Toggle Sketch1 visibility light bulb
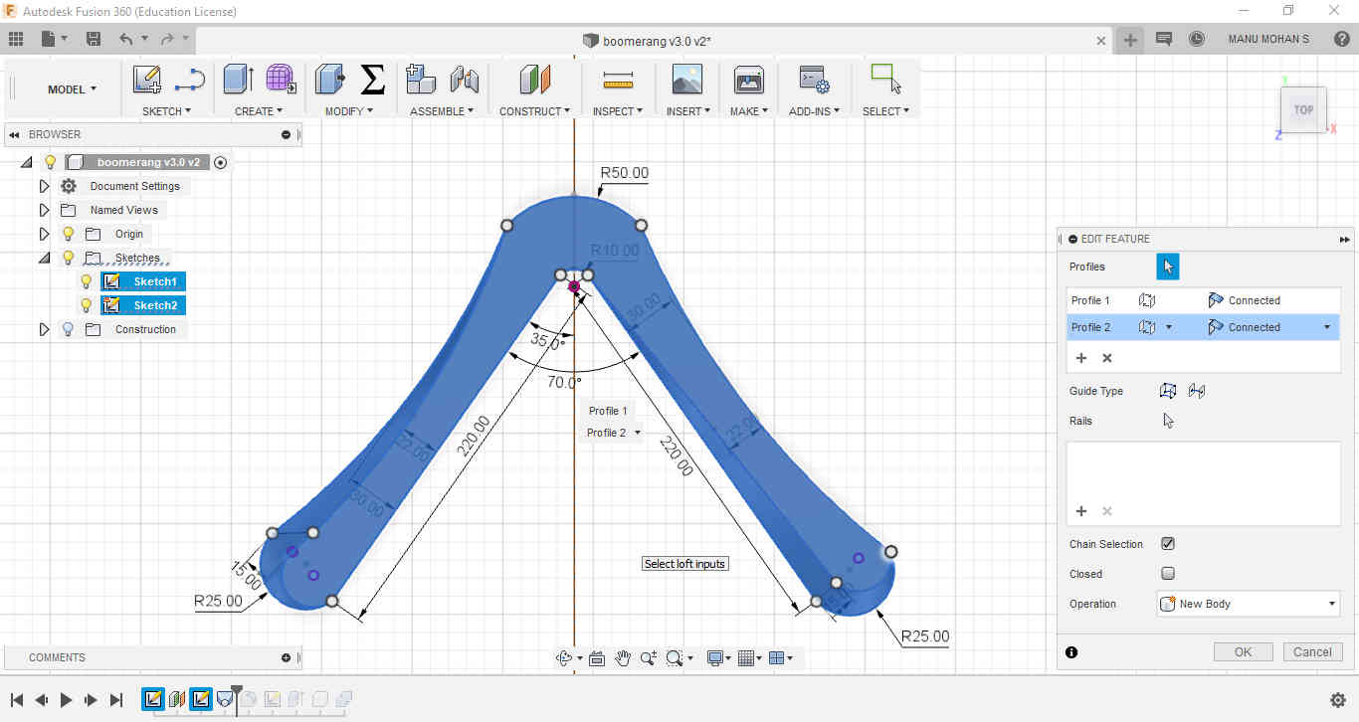The width and height of the screenshot is (1359, 722). coord(87,281)
